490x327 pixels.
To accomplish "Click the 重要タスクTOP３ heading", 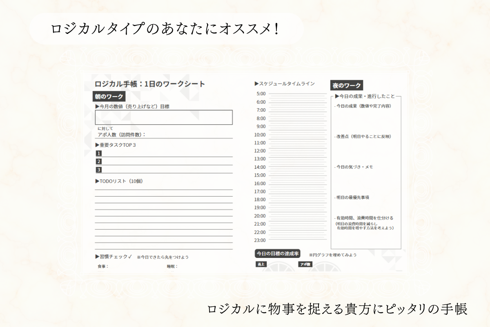I will pos(115,145).
